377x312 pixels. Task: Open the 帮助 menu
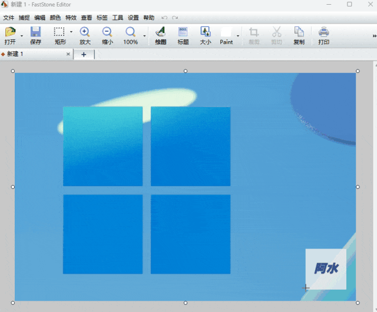coord(149,18)
